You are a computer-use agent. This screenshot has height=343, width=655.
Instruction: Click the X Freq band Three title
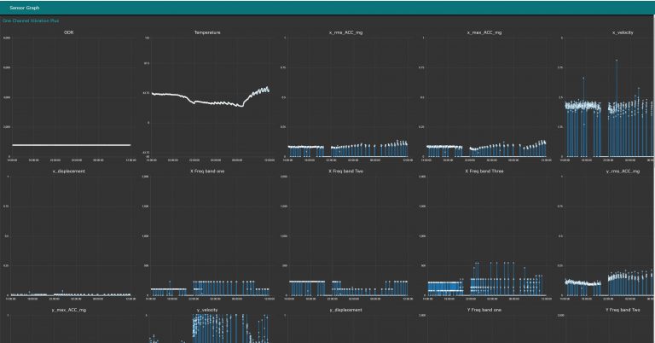pyautogui.click(x=485, y=171)
